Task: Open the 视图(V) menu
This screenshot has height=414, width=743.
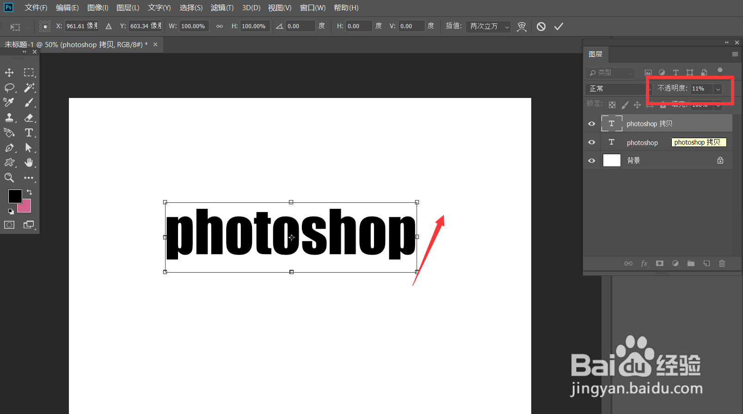Action: 280,8
